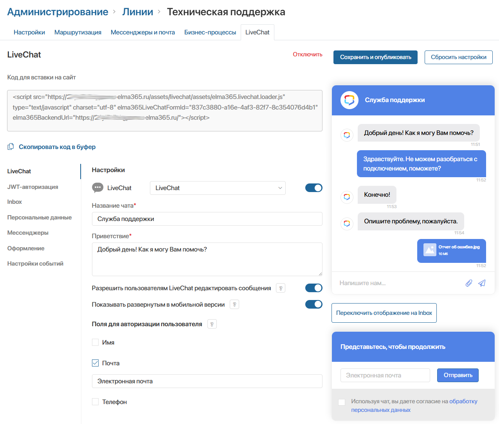Open the Настройки tab
The image size is (499, 424).
(29, 32)
